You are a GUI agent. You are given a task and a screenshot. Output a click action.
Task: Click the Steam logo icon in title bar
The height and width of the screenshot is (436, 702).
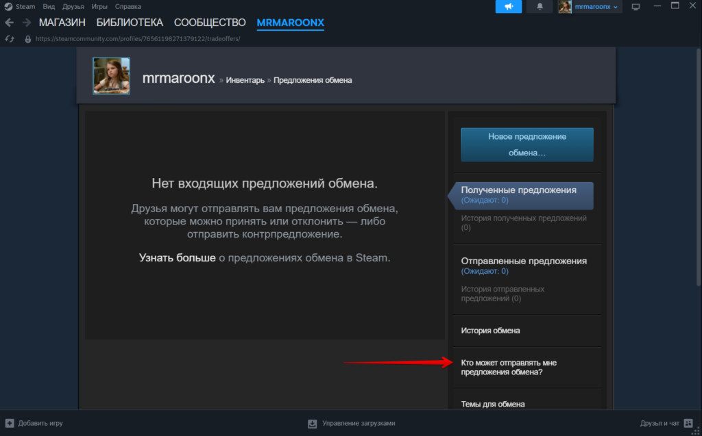tap(8, 7)
